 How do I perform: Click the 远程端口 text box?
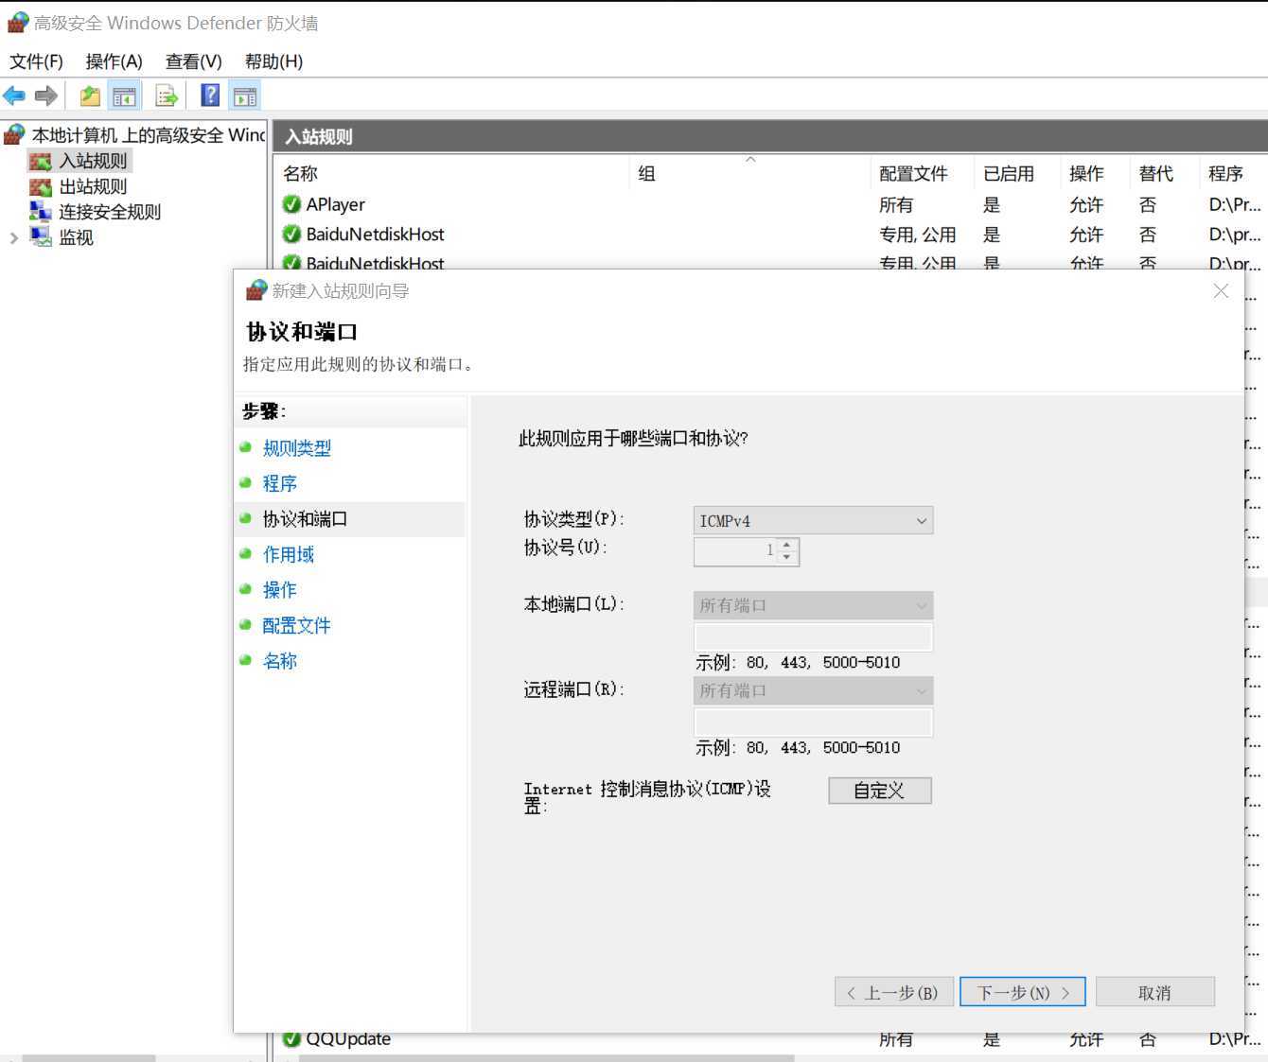813,723
